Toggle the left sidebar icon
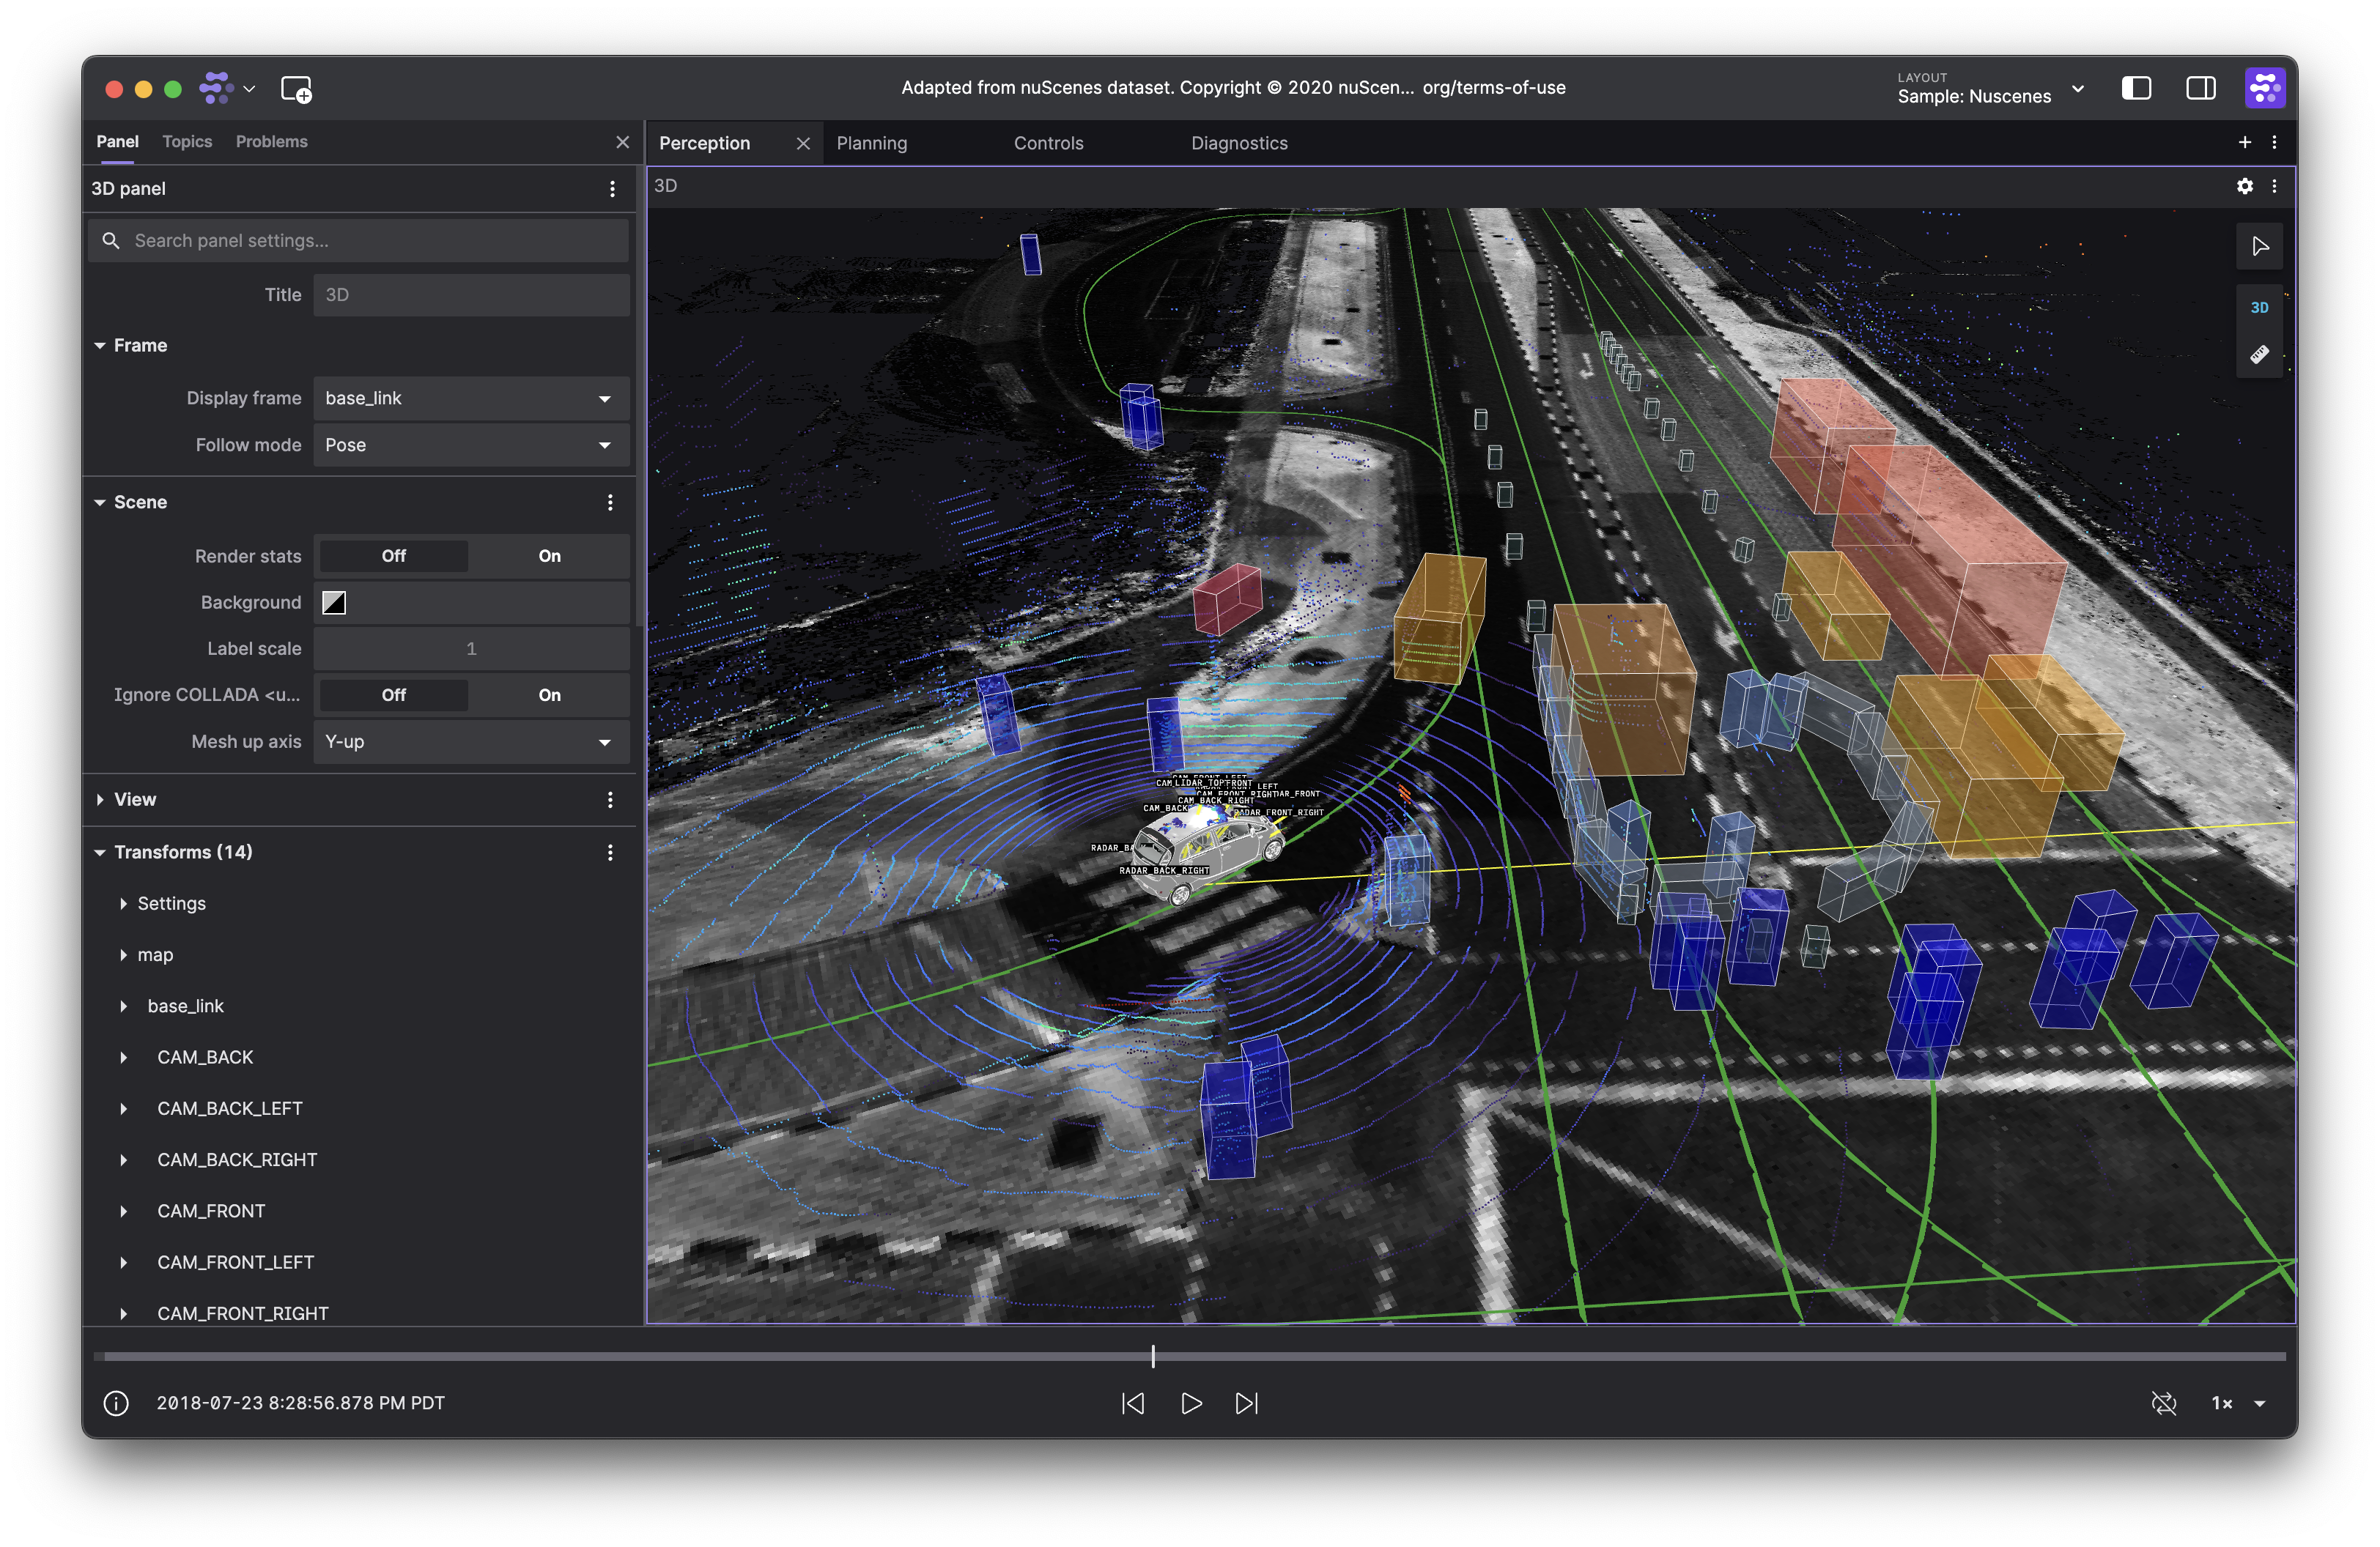This screenshot has height=1547, width=2380. [2136, 88]
